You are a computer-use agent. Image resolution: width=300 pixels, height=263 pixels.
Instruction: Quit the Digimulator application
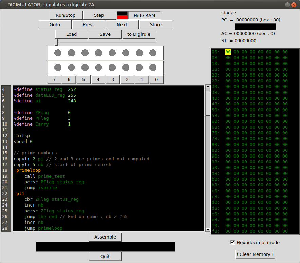(105, 257)
